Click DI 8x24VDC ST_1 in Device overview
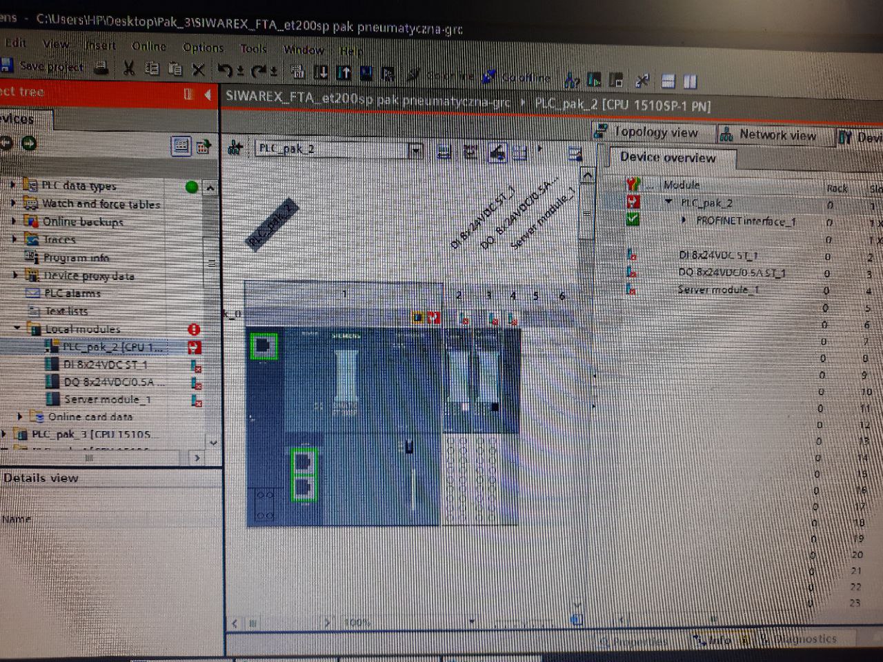The height and width of the screenshot is (662, 883). pyautogui.click(x=718, y=255)
